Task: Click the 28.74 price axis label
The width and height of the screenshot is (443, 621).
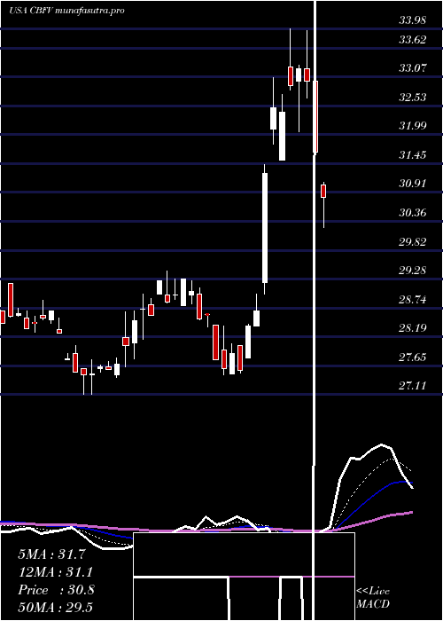Action: pyautogui.click(x=413, y=300)
